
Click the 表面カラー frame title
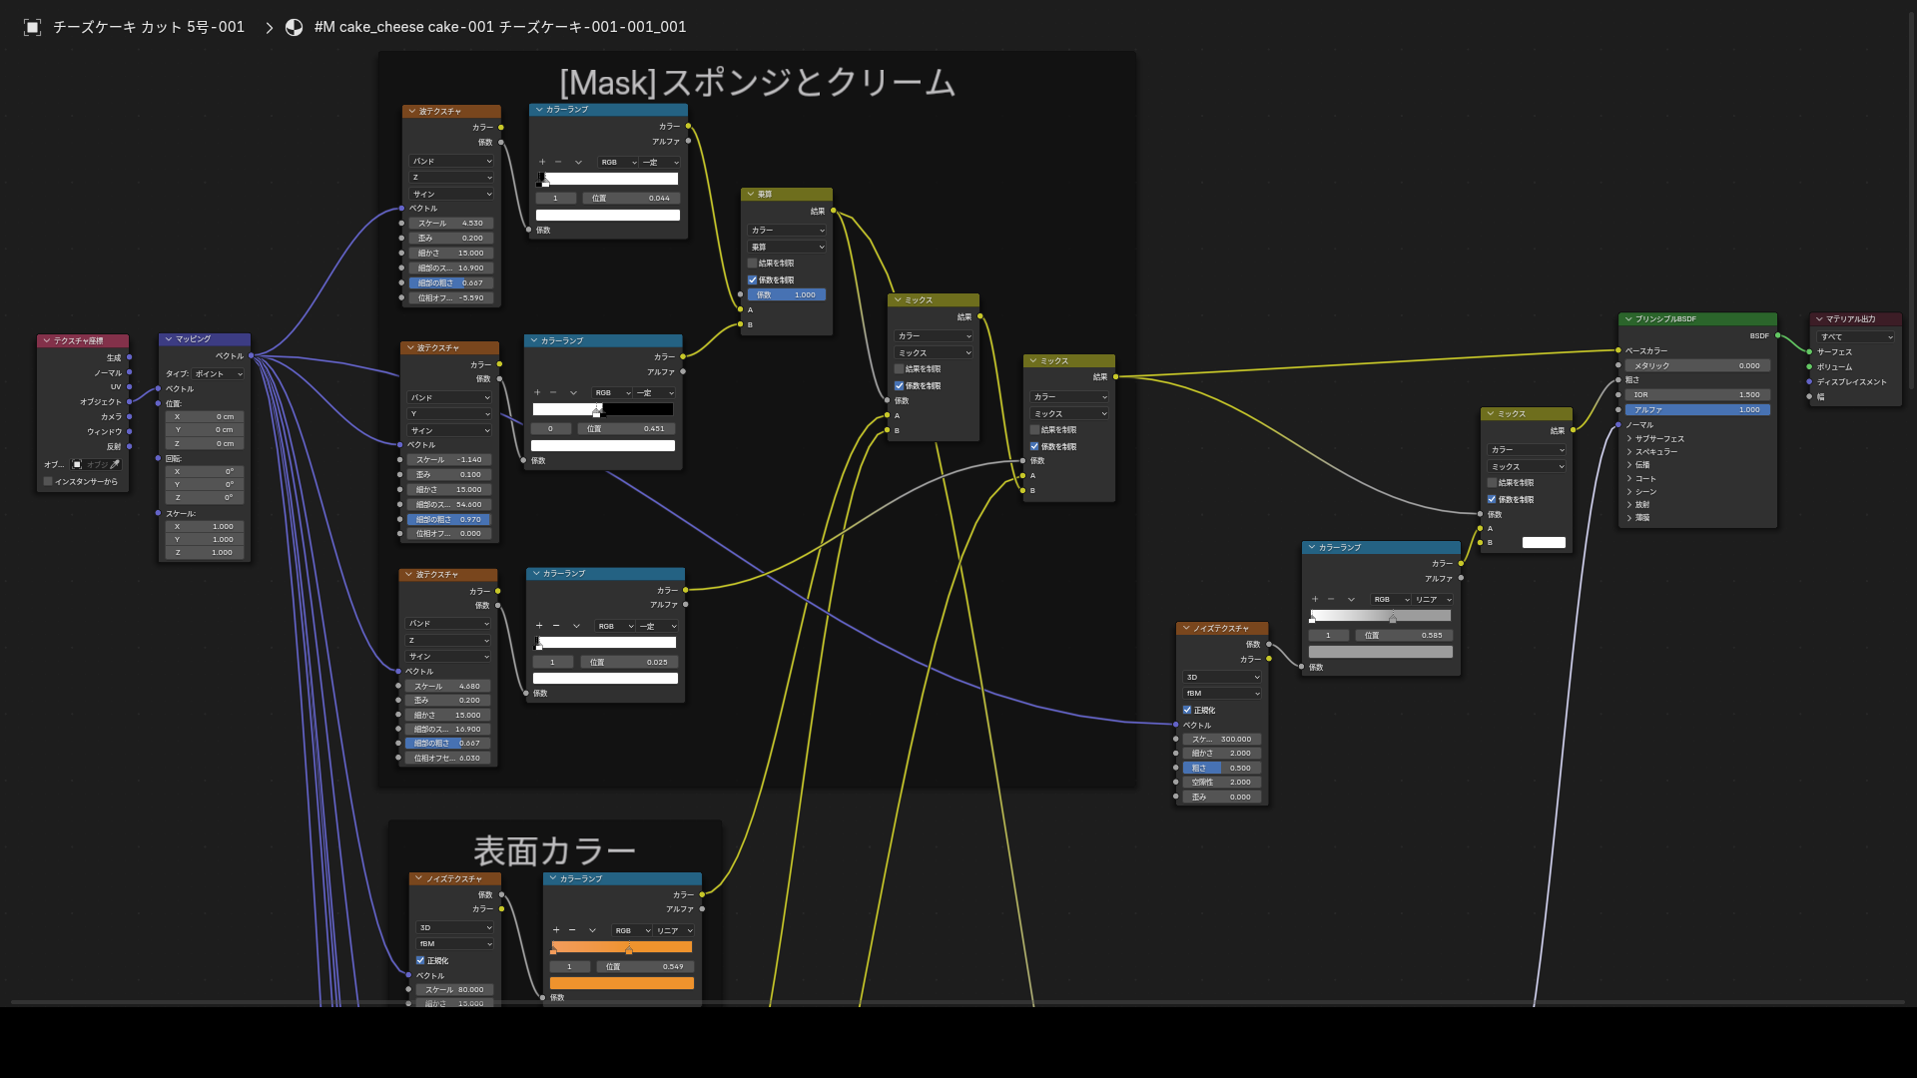pyautogui.click(x=554, y=851)
